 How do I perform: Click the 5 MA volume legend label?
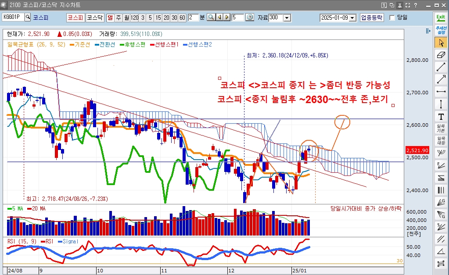(15, 209)
